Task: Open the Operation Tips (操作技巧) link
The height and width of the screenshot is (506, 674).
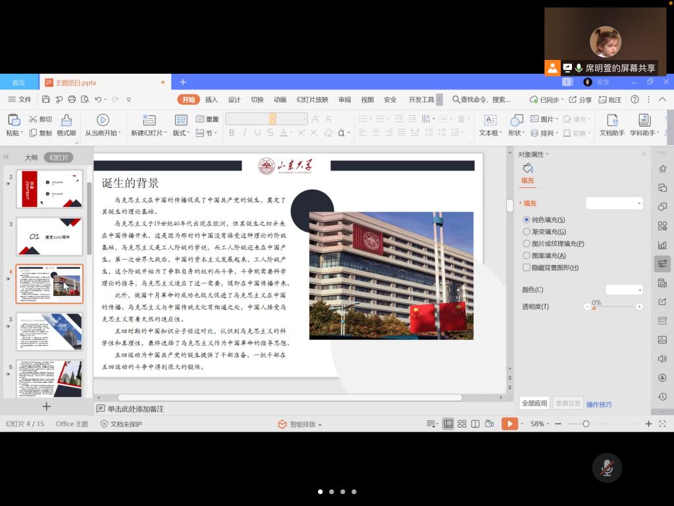Action: pos(599,405)
